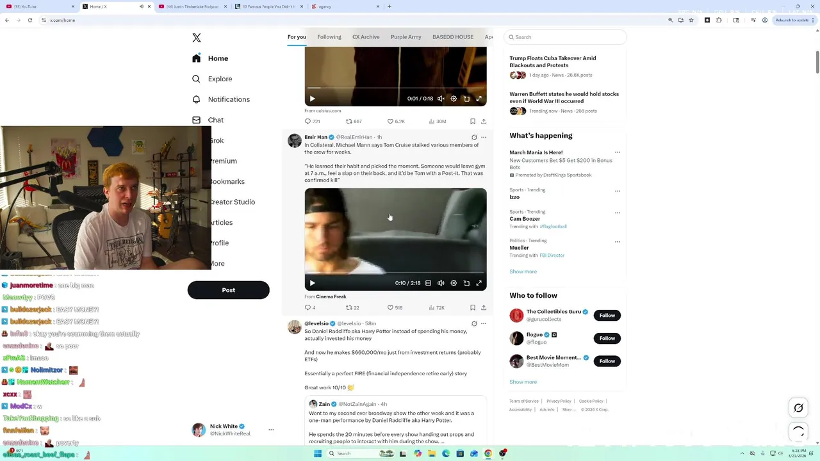
Task: Repost the post with 667 reposts
Action: [354, 121]
